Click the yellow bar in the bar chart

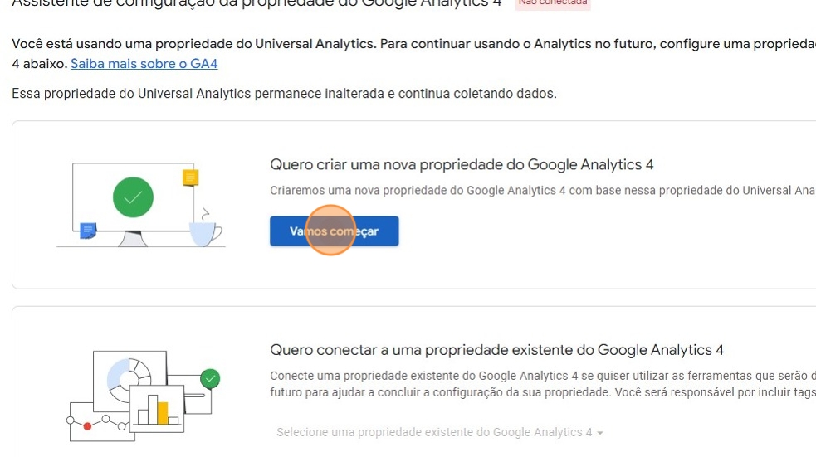coord(163,412)
